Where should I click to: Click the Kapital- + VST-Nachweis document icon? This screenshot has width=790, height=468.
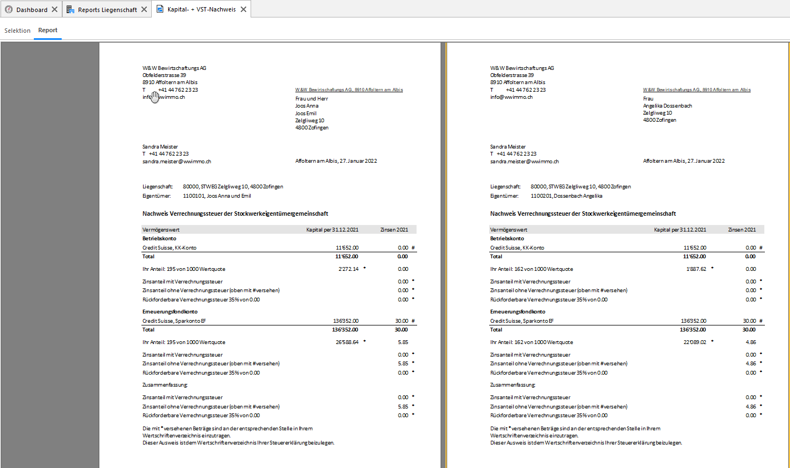[x=159, y=9]
